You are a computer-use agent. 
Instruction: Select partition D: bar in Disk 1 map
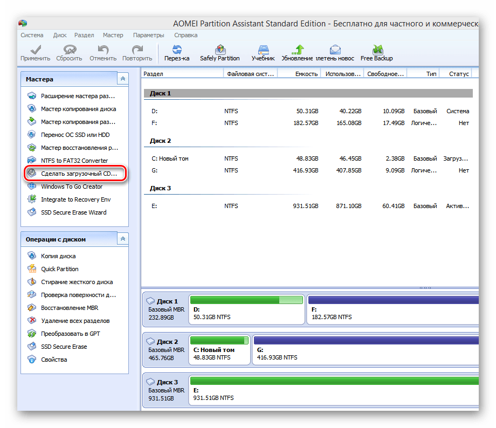[246, 309]
